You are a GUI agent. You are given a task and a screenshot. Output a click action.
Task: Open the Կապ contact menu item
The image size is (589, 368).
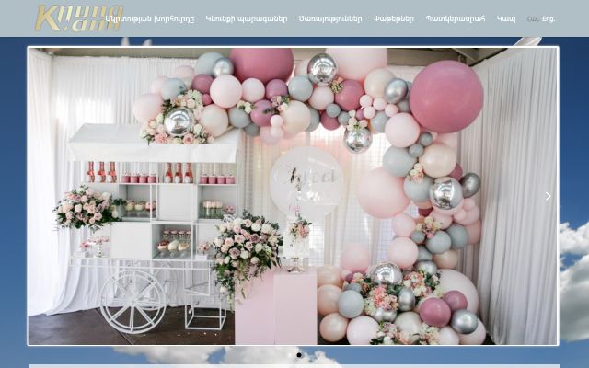[x=506, y=18]
